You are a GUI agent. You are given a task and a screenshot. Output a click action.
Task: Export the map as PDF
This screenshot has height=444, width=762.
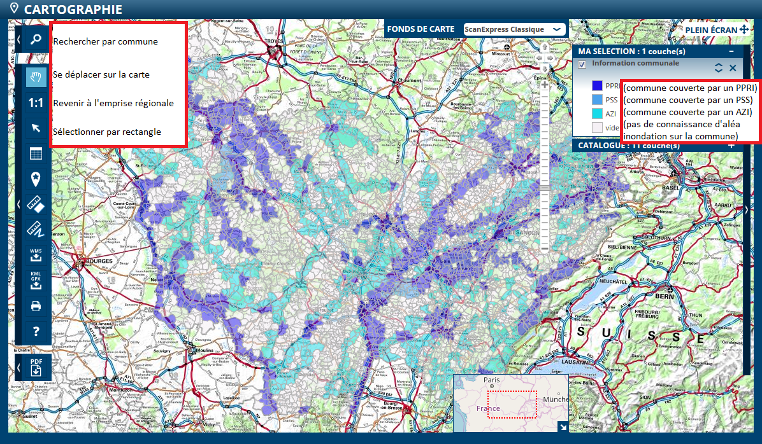[x=36, y=368]
